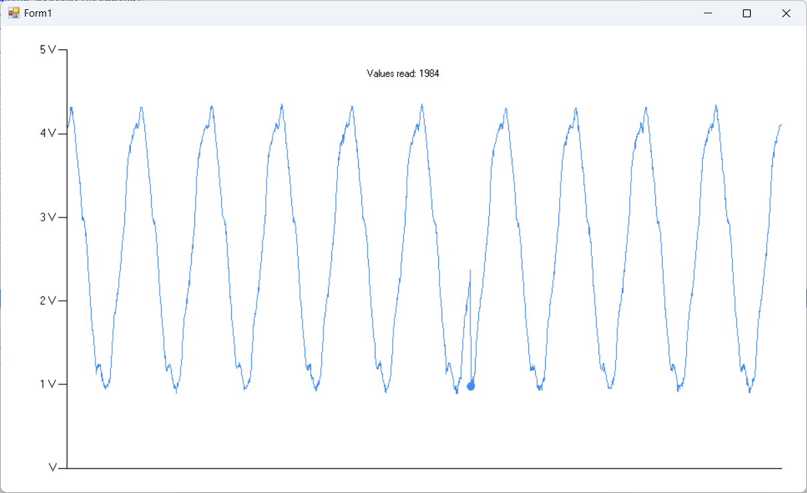Image resolution: width=807 pixels, height=493 pixels.
Task: Click the Form1 application icon in title bar
Action: (x=13, y=13)
